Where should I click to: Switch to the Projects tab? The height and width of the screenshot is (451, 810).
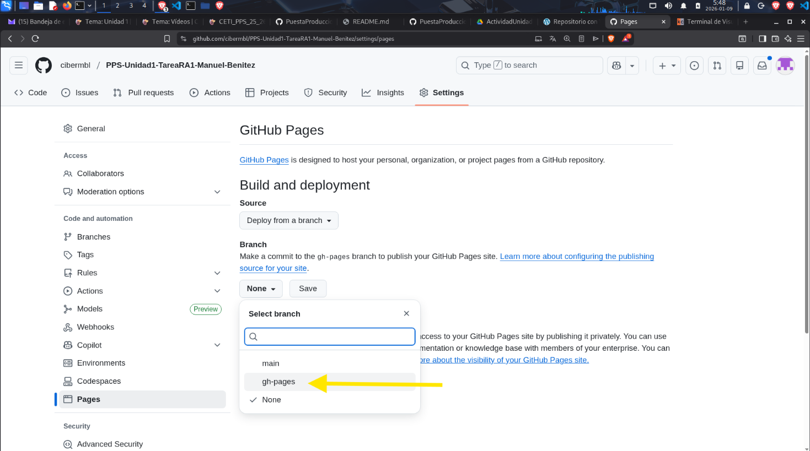267,93
